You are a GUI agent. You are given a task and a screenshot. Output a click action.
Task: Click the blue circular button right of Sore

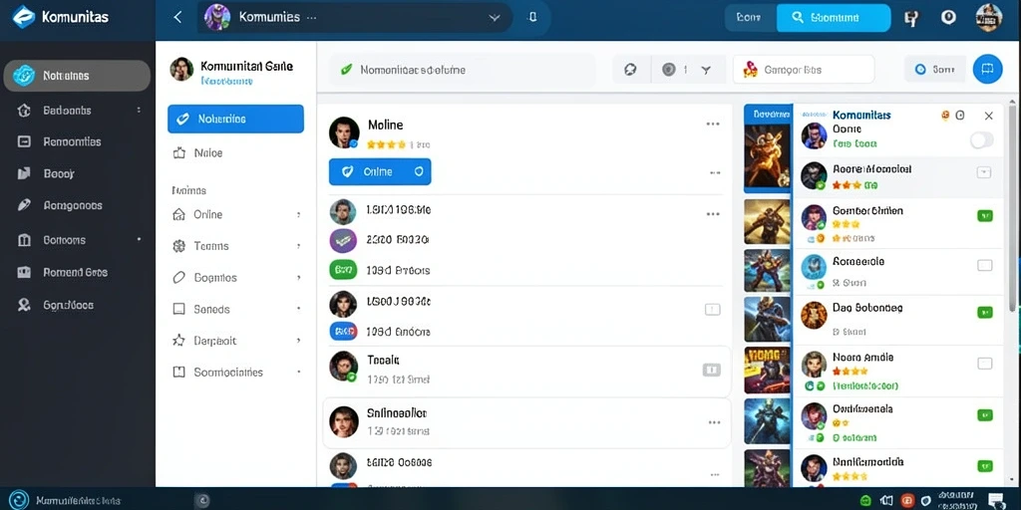coord(987,69)
